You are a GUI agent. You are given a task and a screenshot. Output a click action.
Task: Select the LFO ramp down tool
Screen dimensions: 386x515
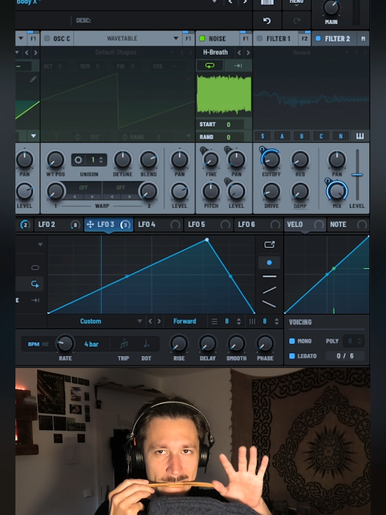click(x=269, y=304)
